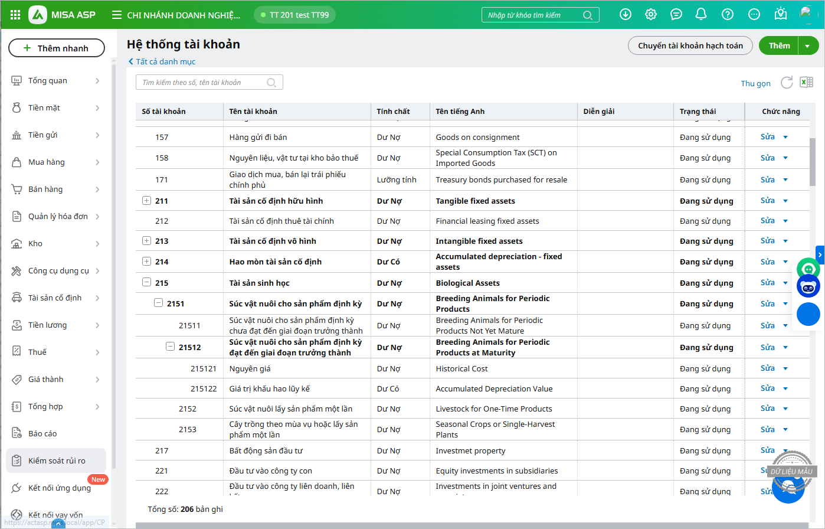
Task: Expand account 211 Tài sản cố định hữu hình
Action: [x=147, y=201]
